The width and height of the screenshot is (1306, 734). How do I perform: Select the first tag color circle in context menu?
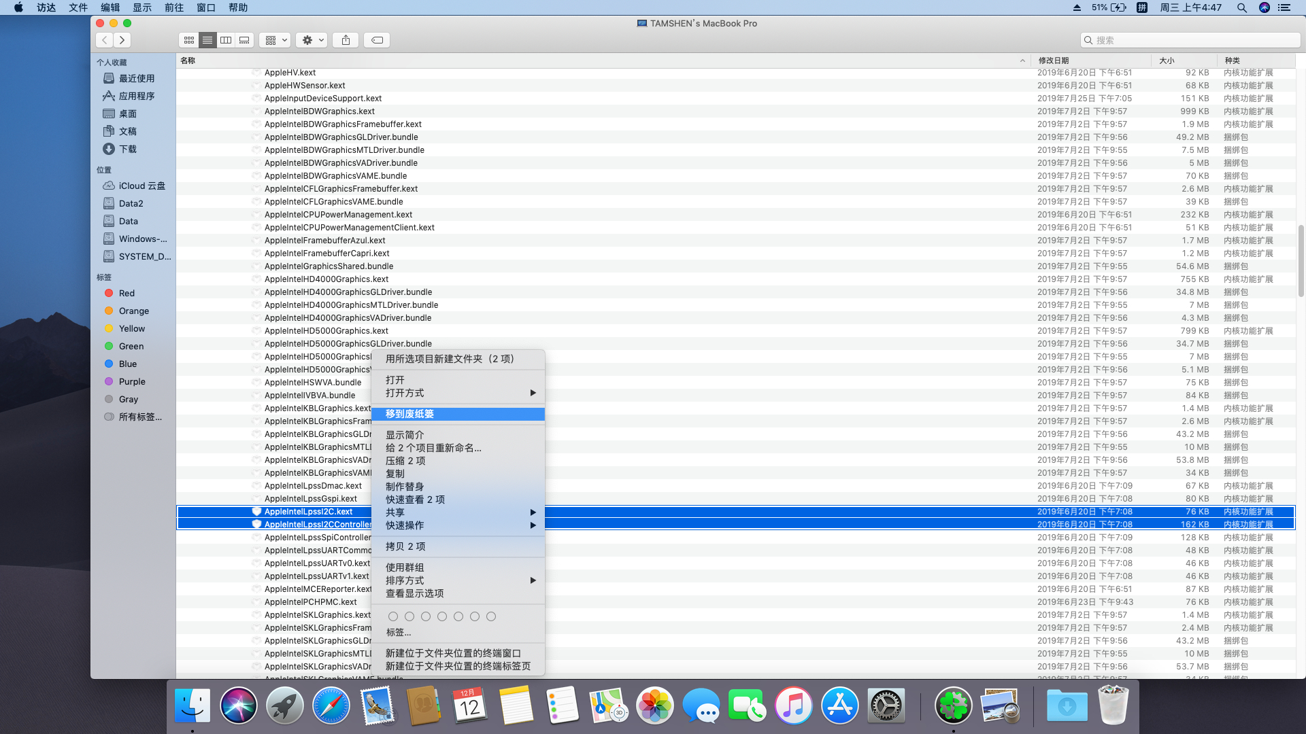pyautogui.click(x=393, y=616)
